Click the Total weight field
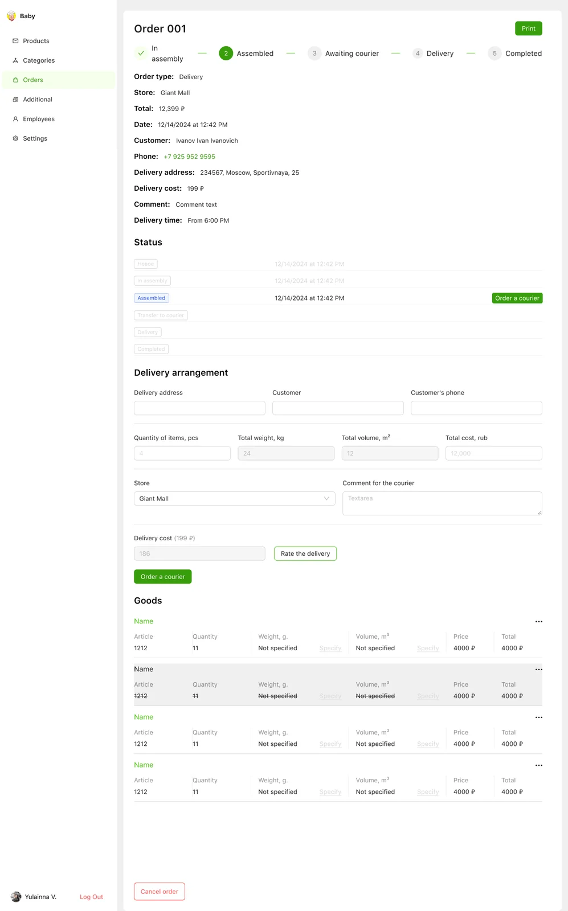The height and width of the screenshot is (911, 568). pos(286,453)
